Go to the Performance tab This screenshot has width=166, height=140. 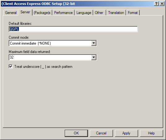(63, 13)
